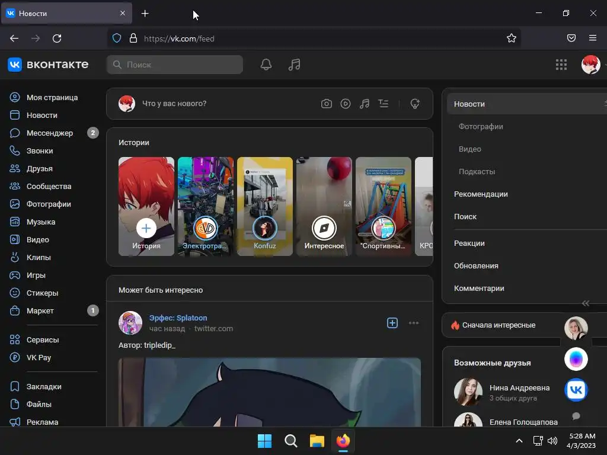Click the Реклама megaphone icon
The image size is (607, 455).
pos(15,422)
